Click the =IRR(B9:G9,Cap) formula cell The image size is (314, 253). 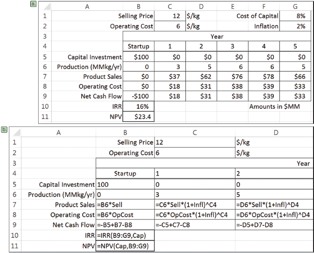point(125,236)
